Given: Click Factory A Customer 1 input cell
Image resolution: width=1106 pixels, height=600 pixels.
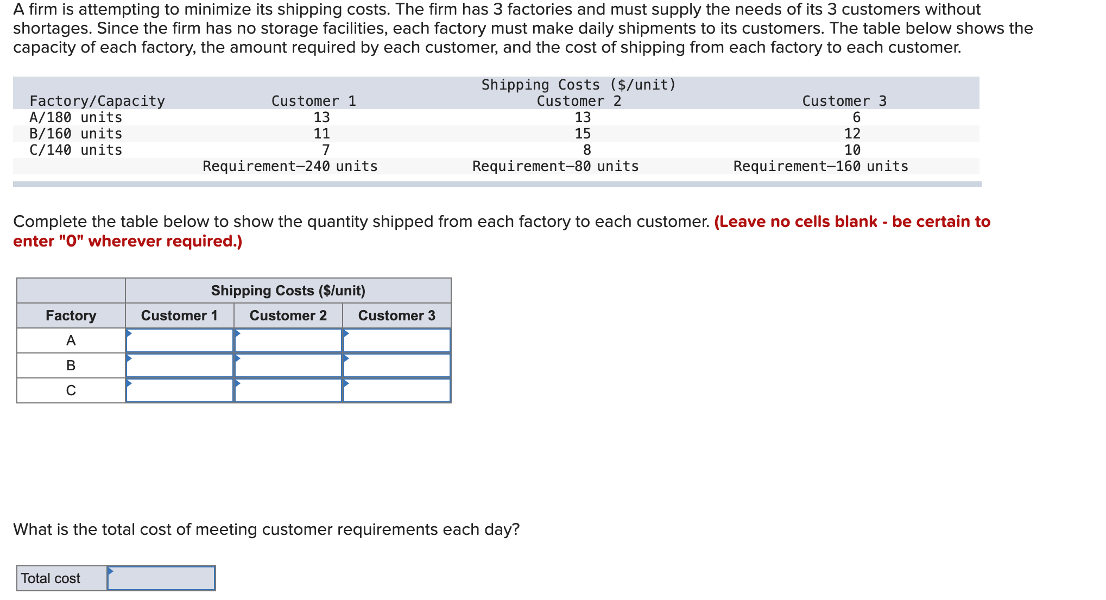Looking at the screenshot, I should coord(180,340).
